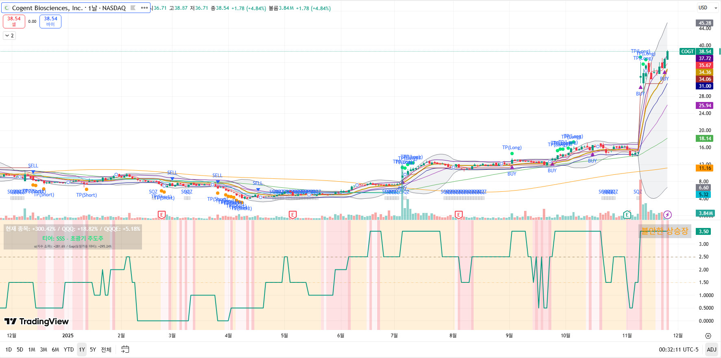
Task: Click the cyan 5.32 price label
Action: tap(704, 195)
